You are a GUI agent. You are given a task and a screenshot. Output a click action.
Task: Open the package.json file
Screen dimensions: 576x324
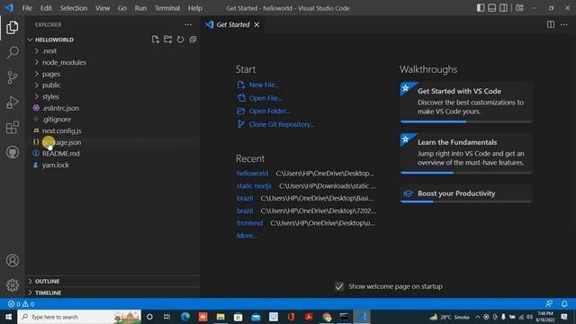click(x=62, y=142)
